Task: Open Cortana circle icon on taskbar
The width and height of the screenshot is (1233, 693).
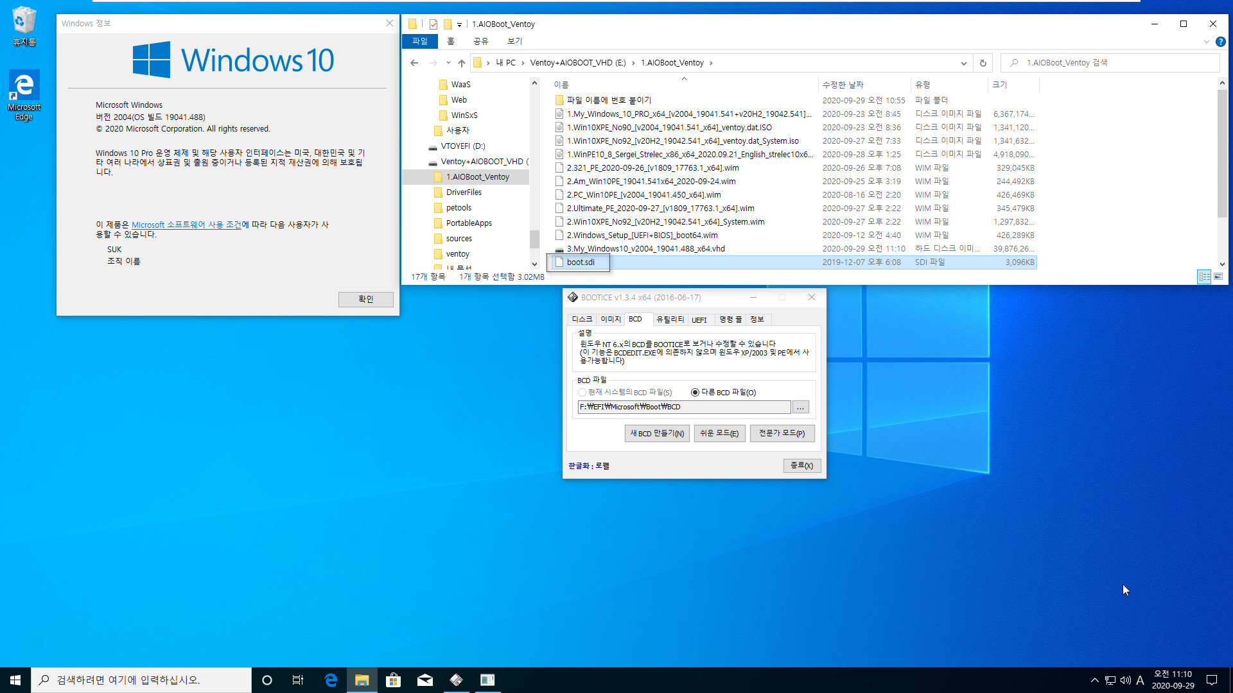Action: (267, 680)
